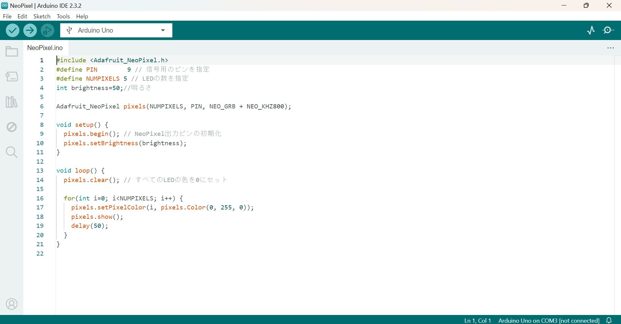Click the editor vertical scrollbar

(617, 185)
